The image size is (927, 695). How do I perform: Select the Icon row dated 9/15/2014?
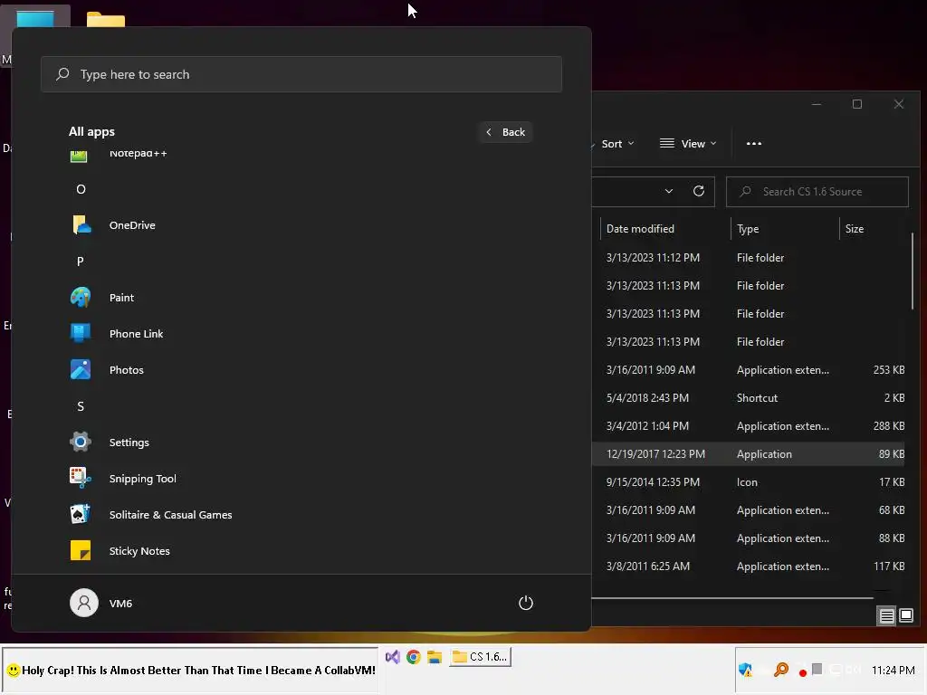(748, 482)
